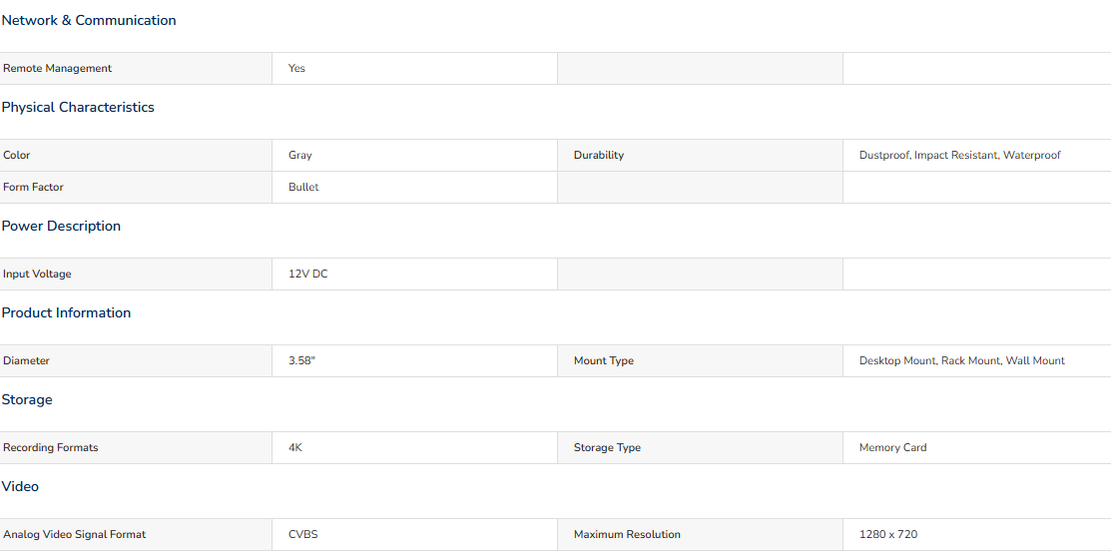Click the Gray color value

coord(299,155)
